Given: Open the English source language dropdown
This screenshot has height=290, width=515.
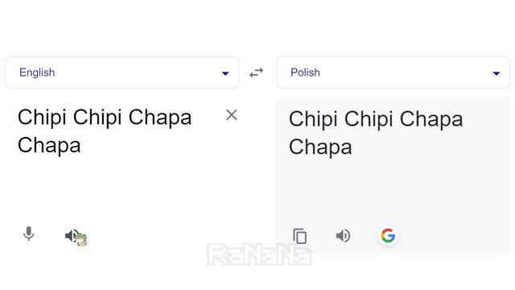Looking at the screenshot, I should (122, 72).
